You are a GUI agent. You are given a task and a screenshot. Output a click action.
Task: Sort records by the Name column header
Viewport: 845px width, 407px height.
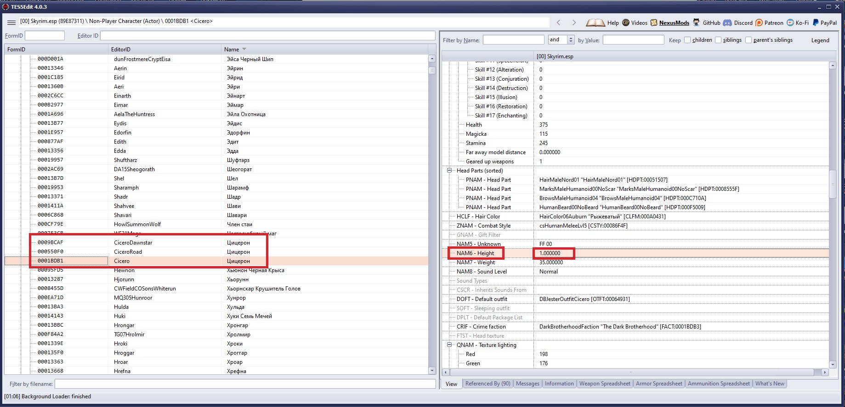coord(232,49)
